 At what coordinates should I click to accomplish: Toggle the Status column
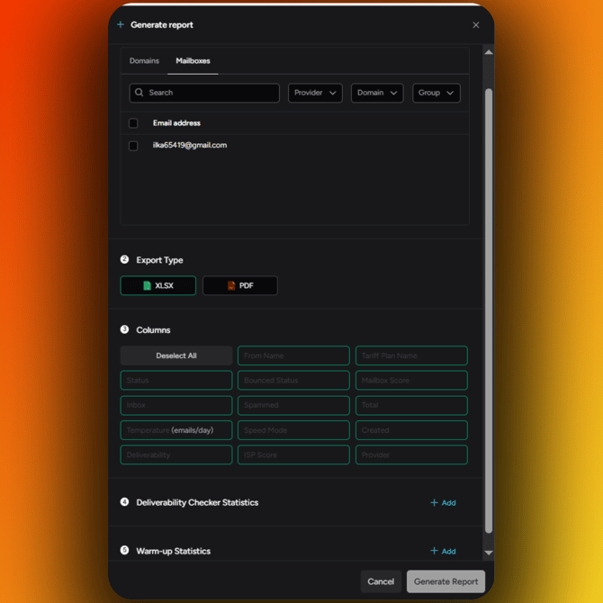176,381
